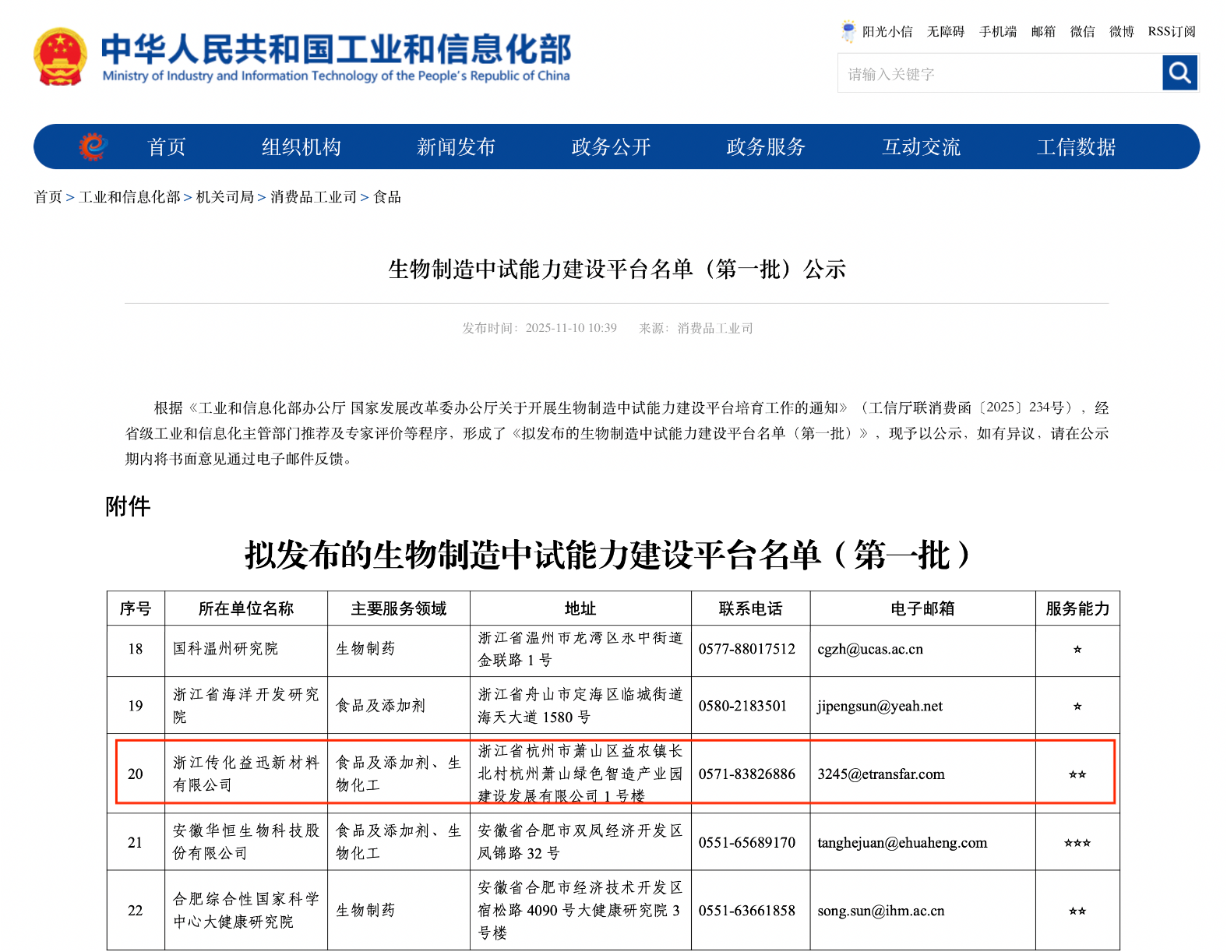Click the 无障碍 accessibility link
The height and width of the screenshot is (952, 1227).
pyautogui.click(x=945, y=32)
